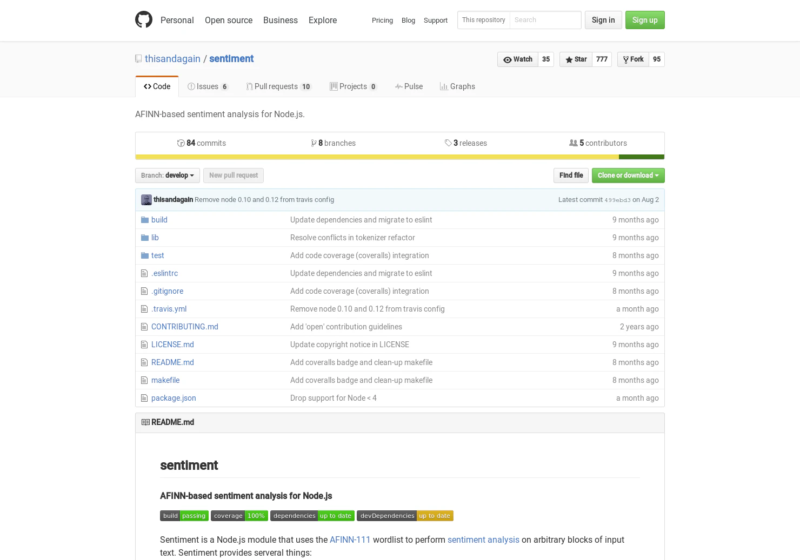The height and width of the screenshot is (560, 800).
Task: Open the Support link
Action: pos(436,20)
